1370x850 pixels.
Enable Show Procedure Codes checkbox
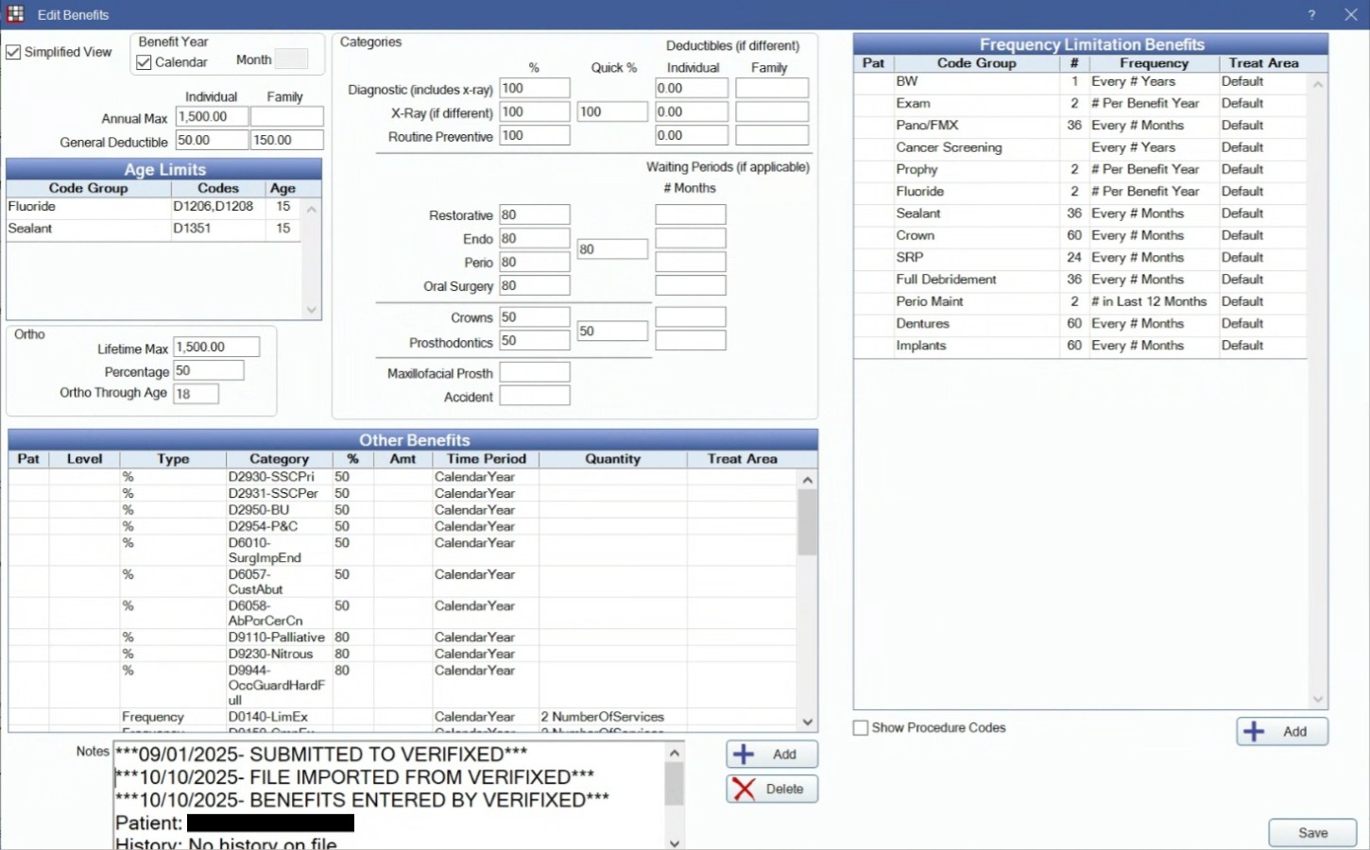(861, 728)
